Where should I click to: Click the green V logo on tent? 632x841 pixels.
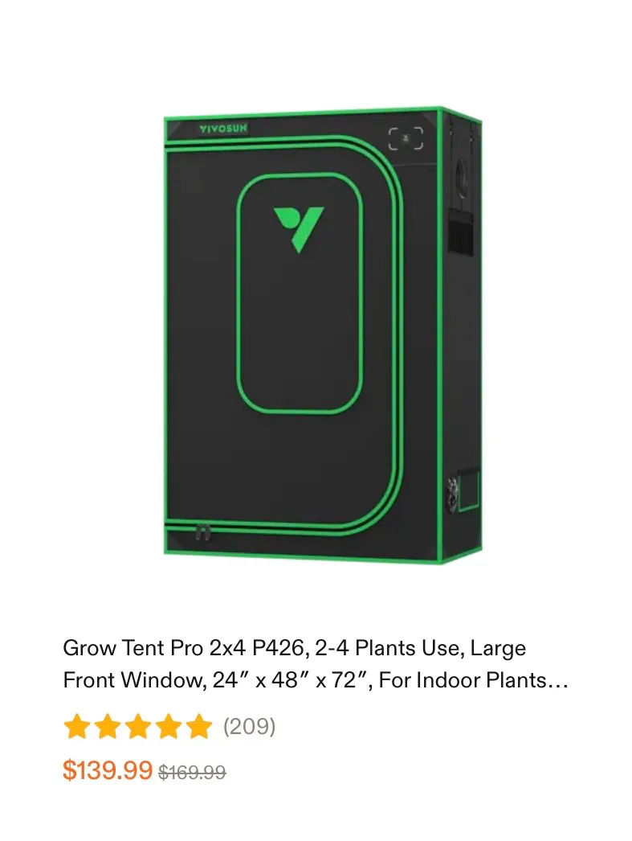click(x=299, y=229)
